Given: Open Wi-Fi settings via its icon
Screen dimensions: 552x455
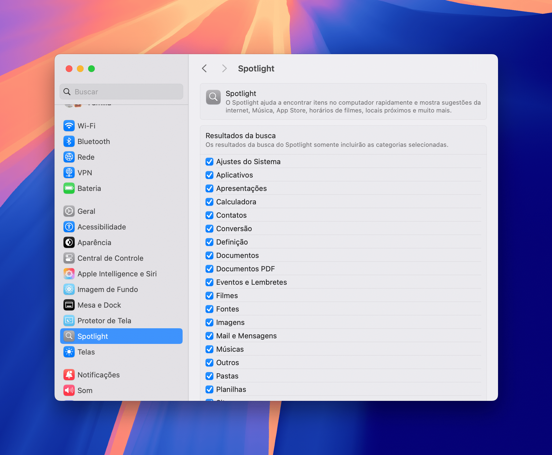Looking at the screenshot, I should coord(69,126).
